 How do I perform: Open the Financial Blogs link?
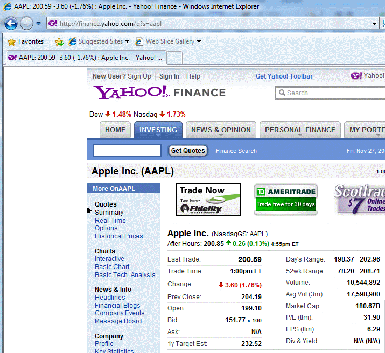[x=117, y=306]
